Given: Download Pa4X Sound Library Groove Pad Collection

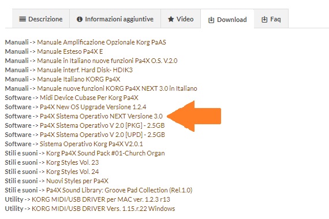Looking at the screenshot, I should click(x=119, y=190).
